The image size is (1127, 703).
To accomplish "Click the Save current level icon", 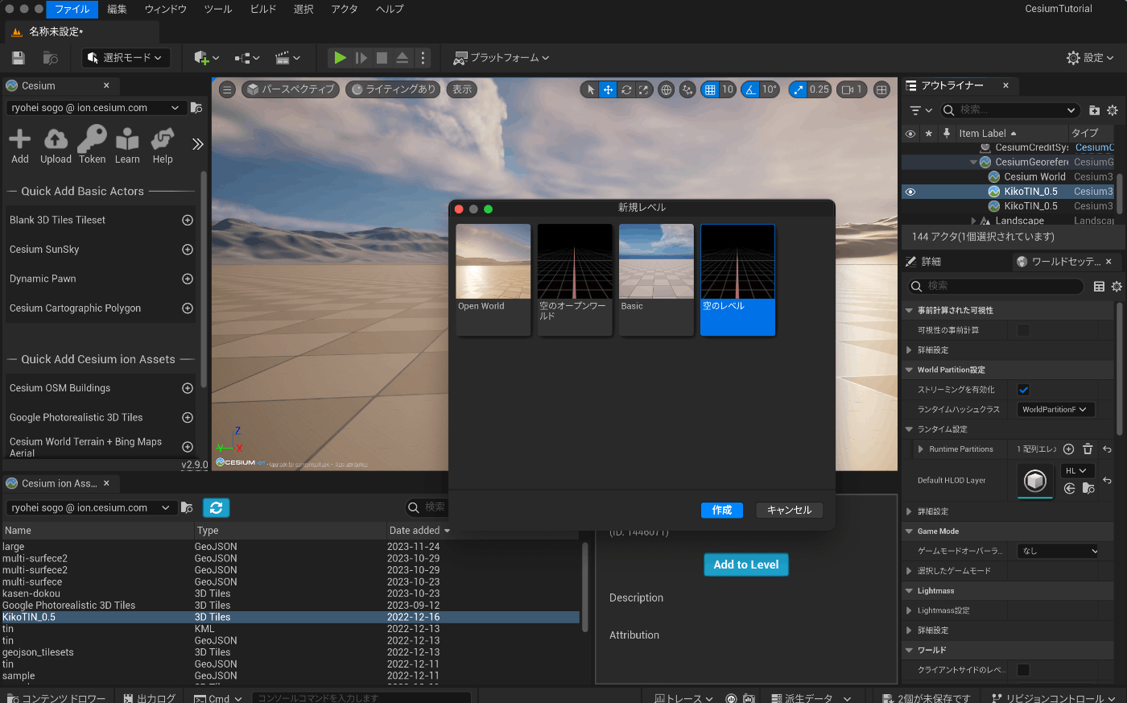I will (19, 58).
